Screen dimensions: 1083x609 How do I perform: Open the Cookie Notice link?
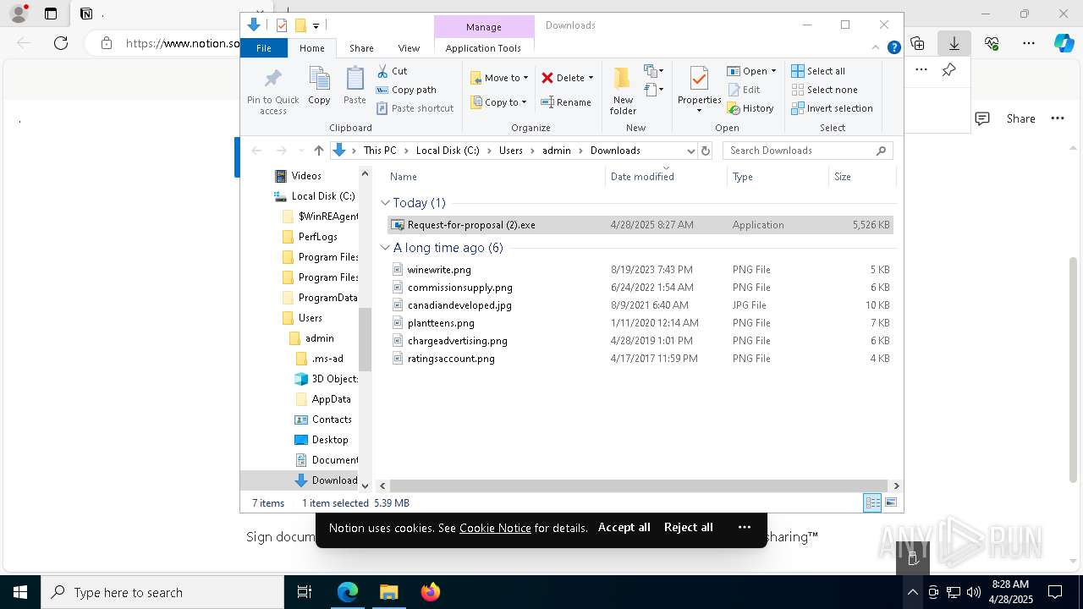495,528
